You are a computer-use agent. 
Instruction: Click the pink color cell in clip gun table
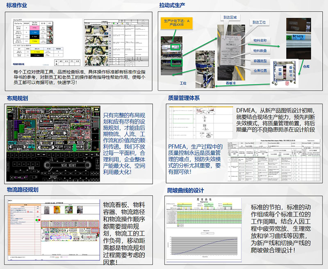pos(35,28)
